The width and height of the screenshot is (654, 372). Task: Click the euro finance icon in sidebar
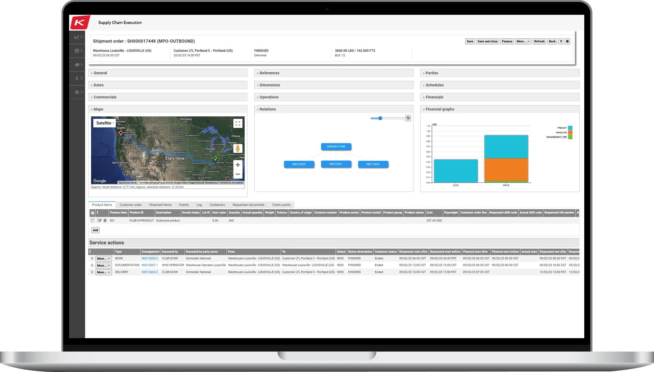[x=76, y=78]
